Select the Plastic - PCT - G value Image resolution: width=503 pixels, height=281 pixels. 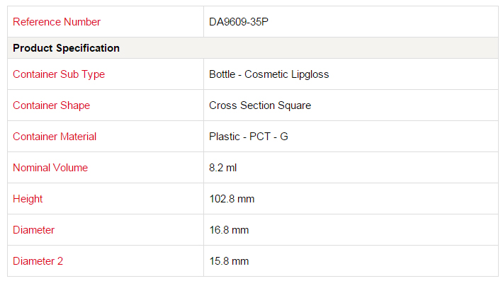coord(249,137)
